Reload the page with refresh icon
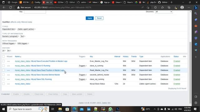 click(10, 7)
